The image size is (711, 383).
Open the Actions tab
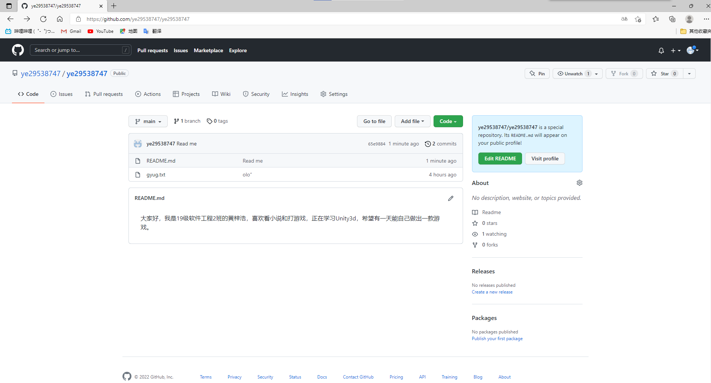(x=148, y=94)
